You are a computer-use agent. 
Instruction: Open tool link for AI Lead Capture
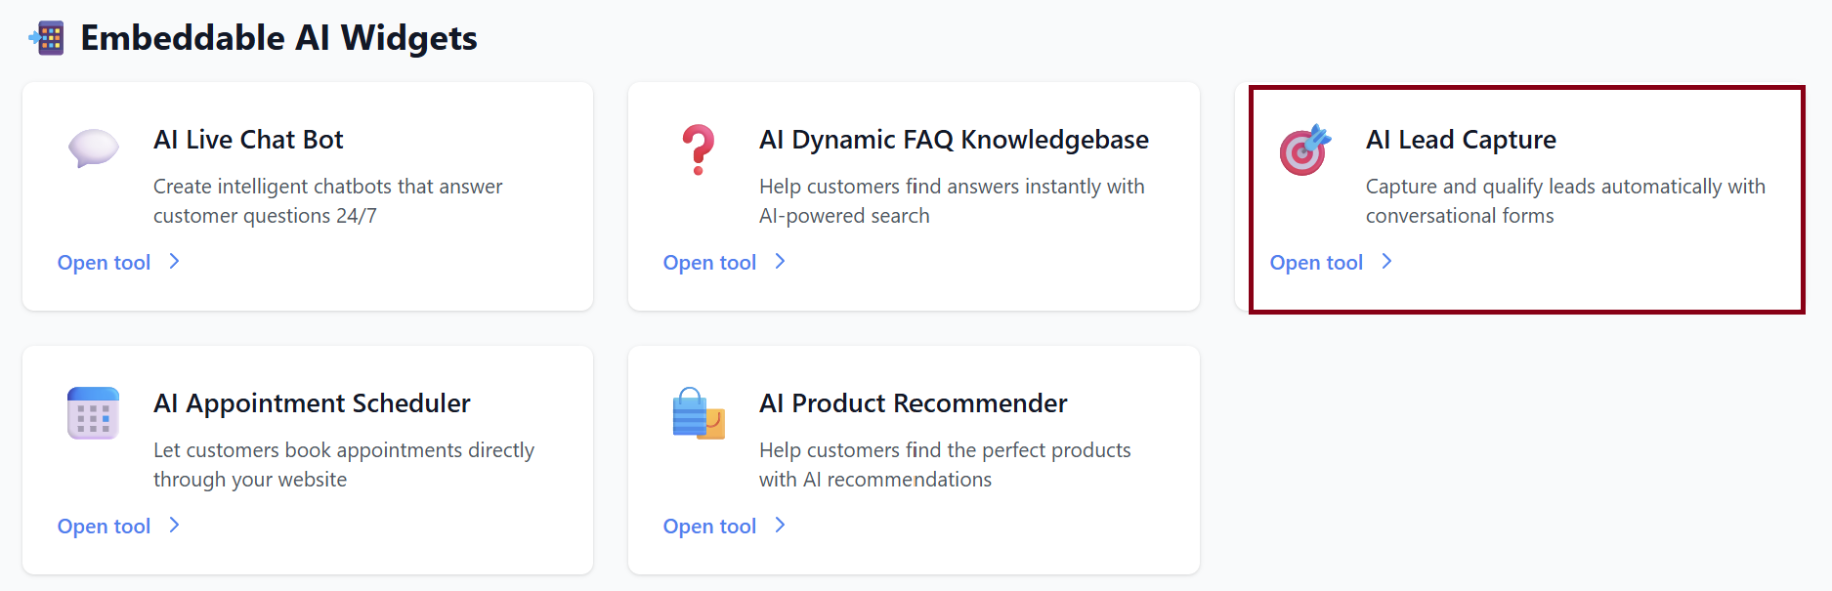[x=1316, y=263]
